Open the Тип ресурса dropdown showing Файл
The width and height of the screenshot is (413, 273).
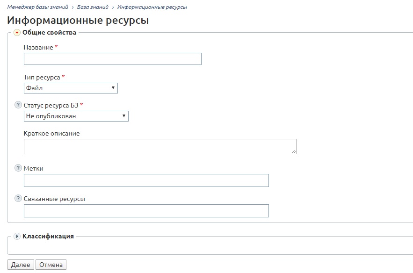click(71, 88)
